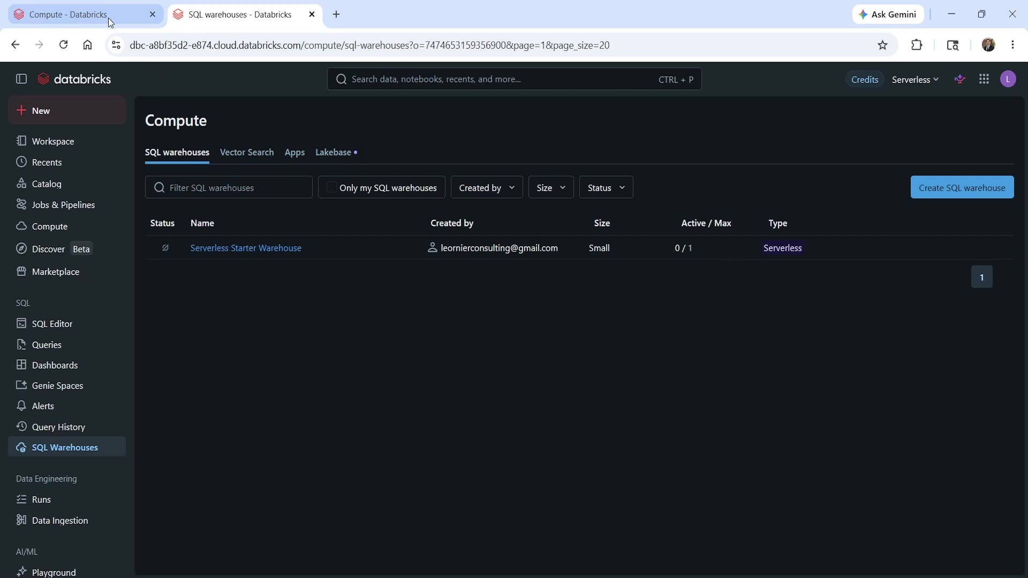The image size is (1028, 578).
Task: Open Query History
Action: 67,427
